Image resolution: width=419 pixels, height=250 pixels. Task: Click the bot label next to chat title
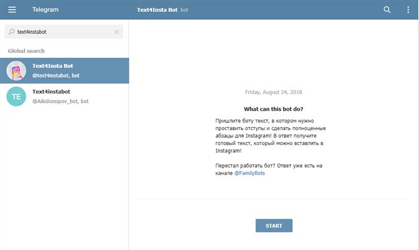[x=184, y=10]
